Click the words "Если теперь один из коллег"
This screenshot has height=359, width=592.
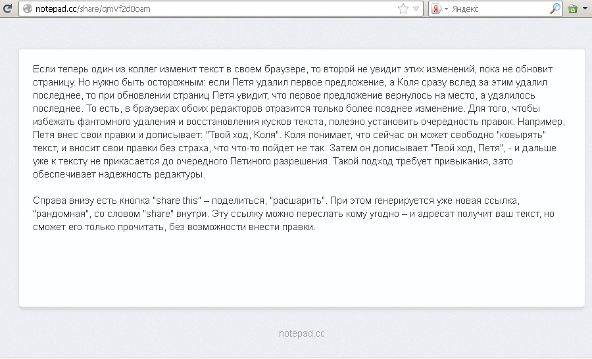(95, 69)
